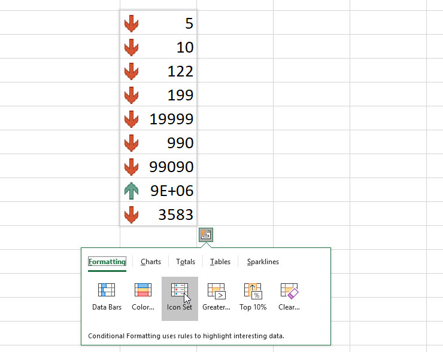Apply Icon Set formatting
Image resolution: width=443 pixels, height=352 pixels.
click(180, 298)
